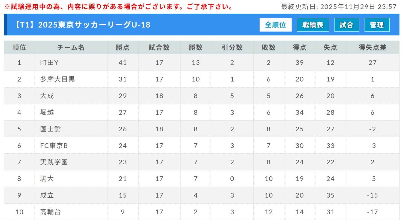Click the 順位 column header

[x=19, y=48]
